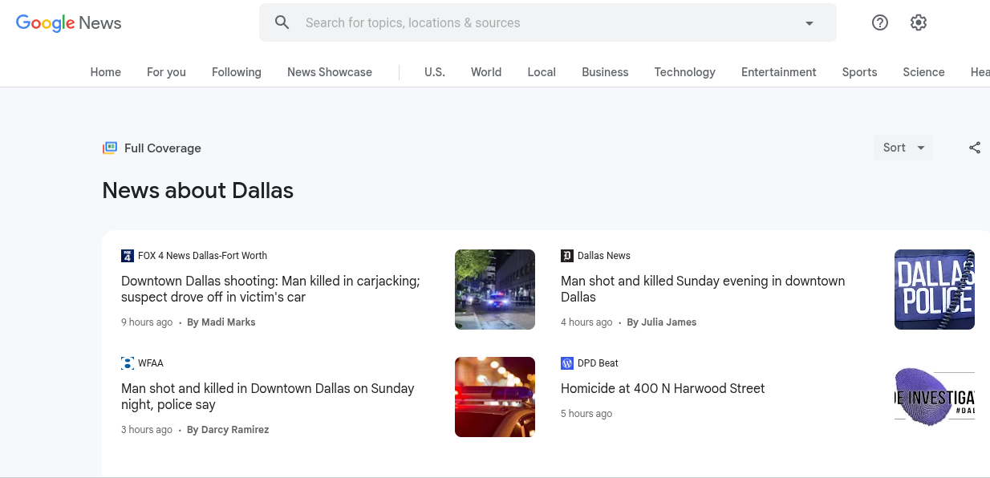Select the World section tab
The height and width of the screenshot is (478, 990).
click(x=486, y=72)
